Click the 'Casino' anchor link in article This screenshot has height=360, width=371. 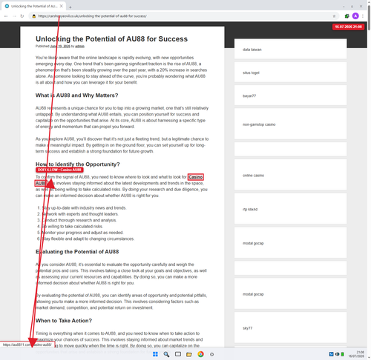coord(196,177)
